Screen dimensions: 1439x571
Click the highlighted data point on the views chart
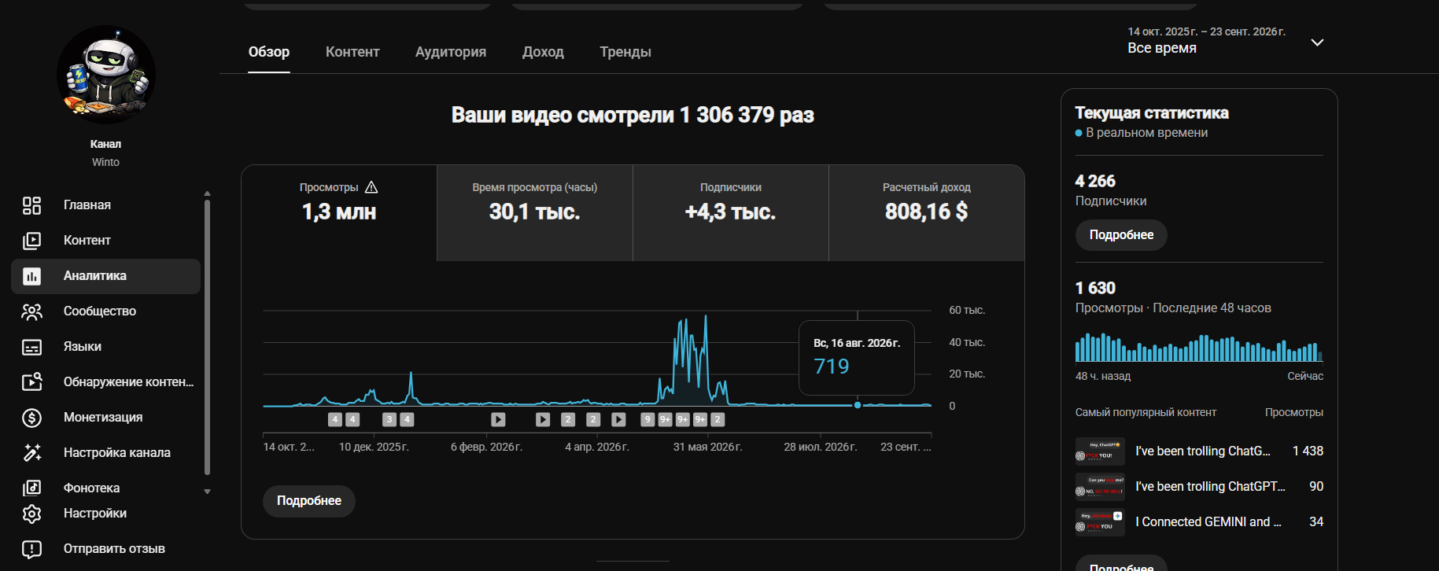click(858, 405)
